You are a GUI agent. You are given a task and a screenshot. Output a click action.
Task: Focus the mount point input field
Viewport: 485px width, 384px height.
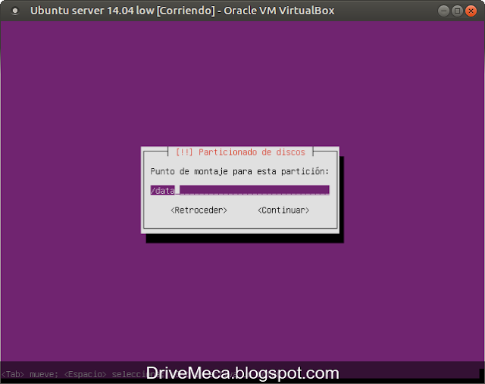239,190
